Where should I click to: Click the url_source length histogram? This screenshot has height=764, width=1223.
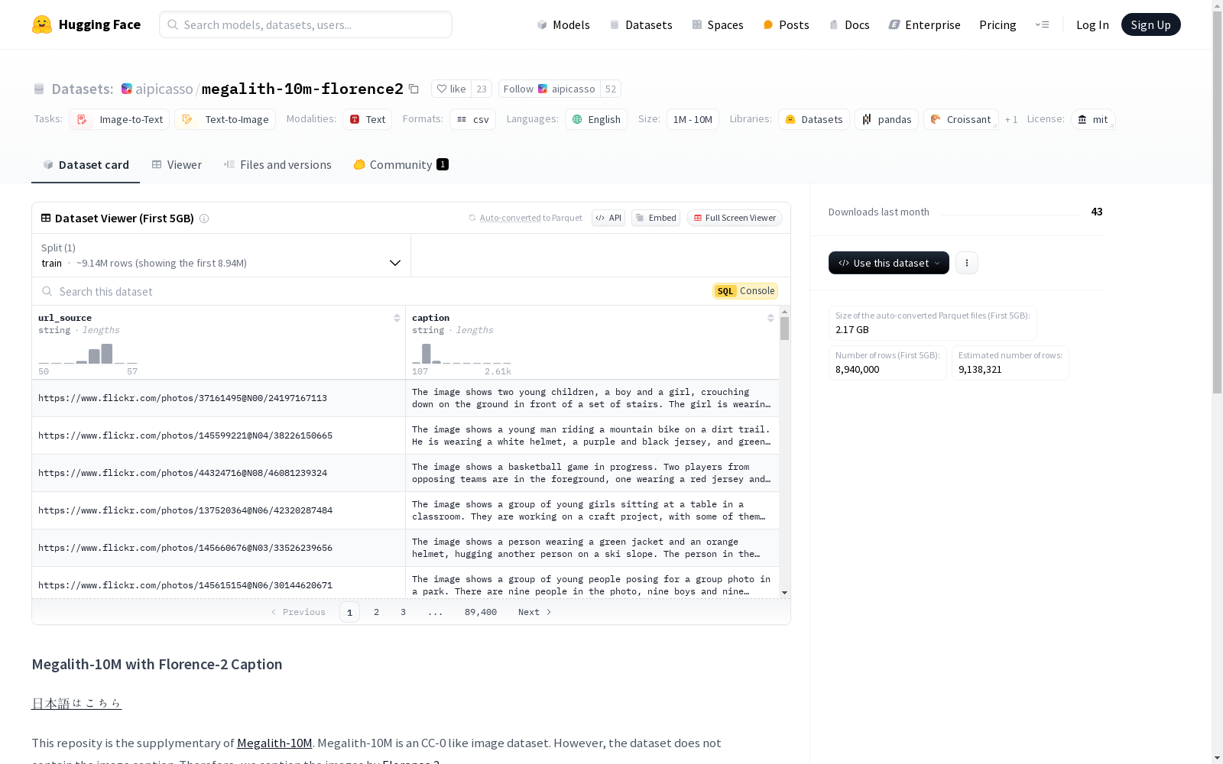pos(88,353)
